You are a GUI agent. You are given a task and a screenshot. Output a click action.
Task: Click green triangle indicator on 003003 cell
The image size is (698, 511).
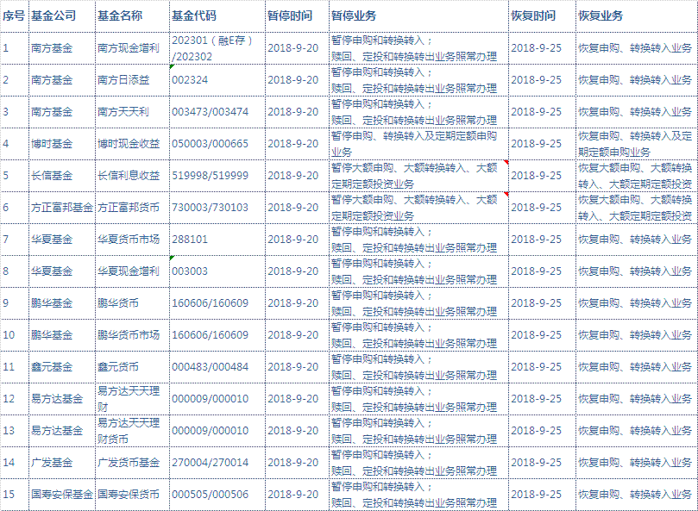tap(172, 258)
